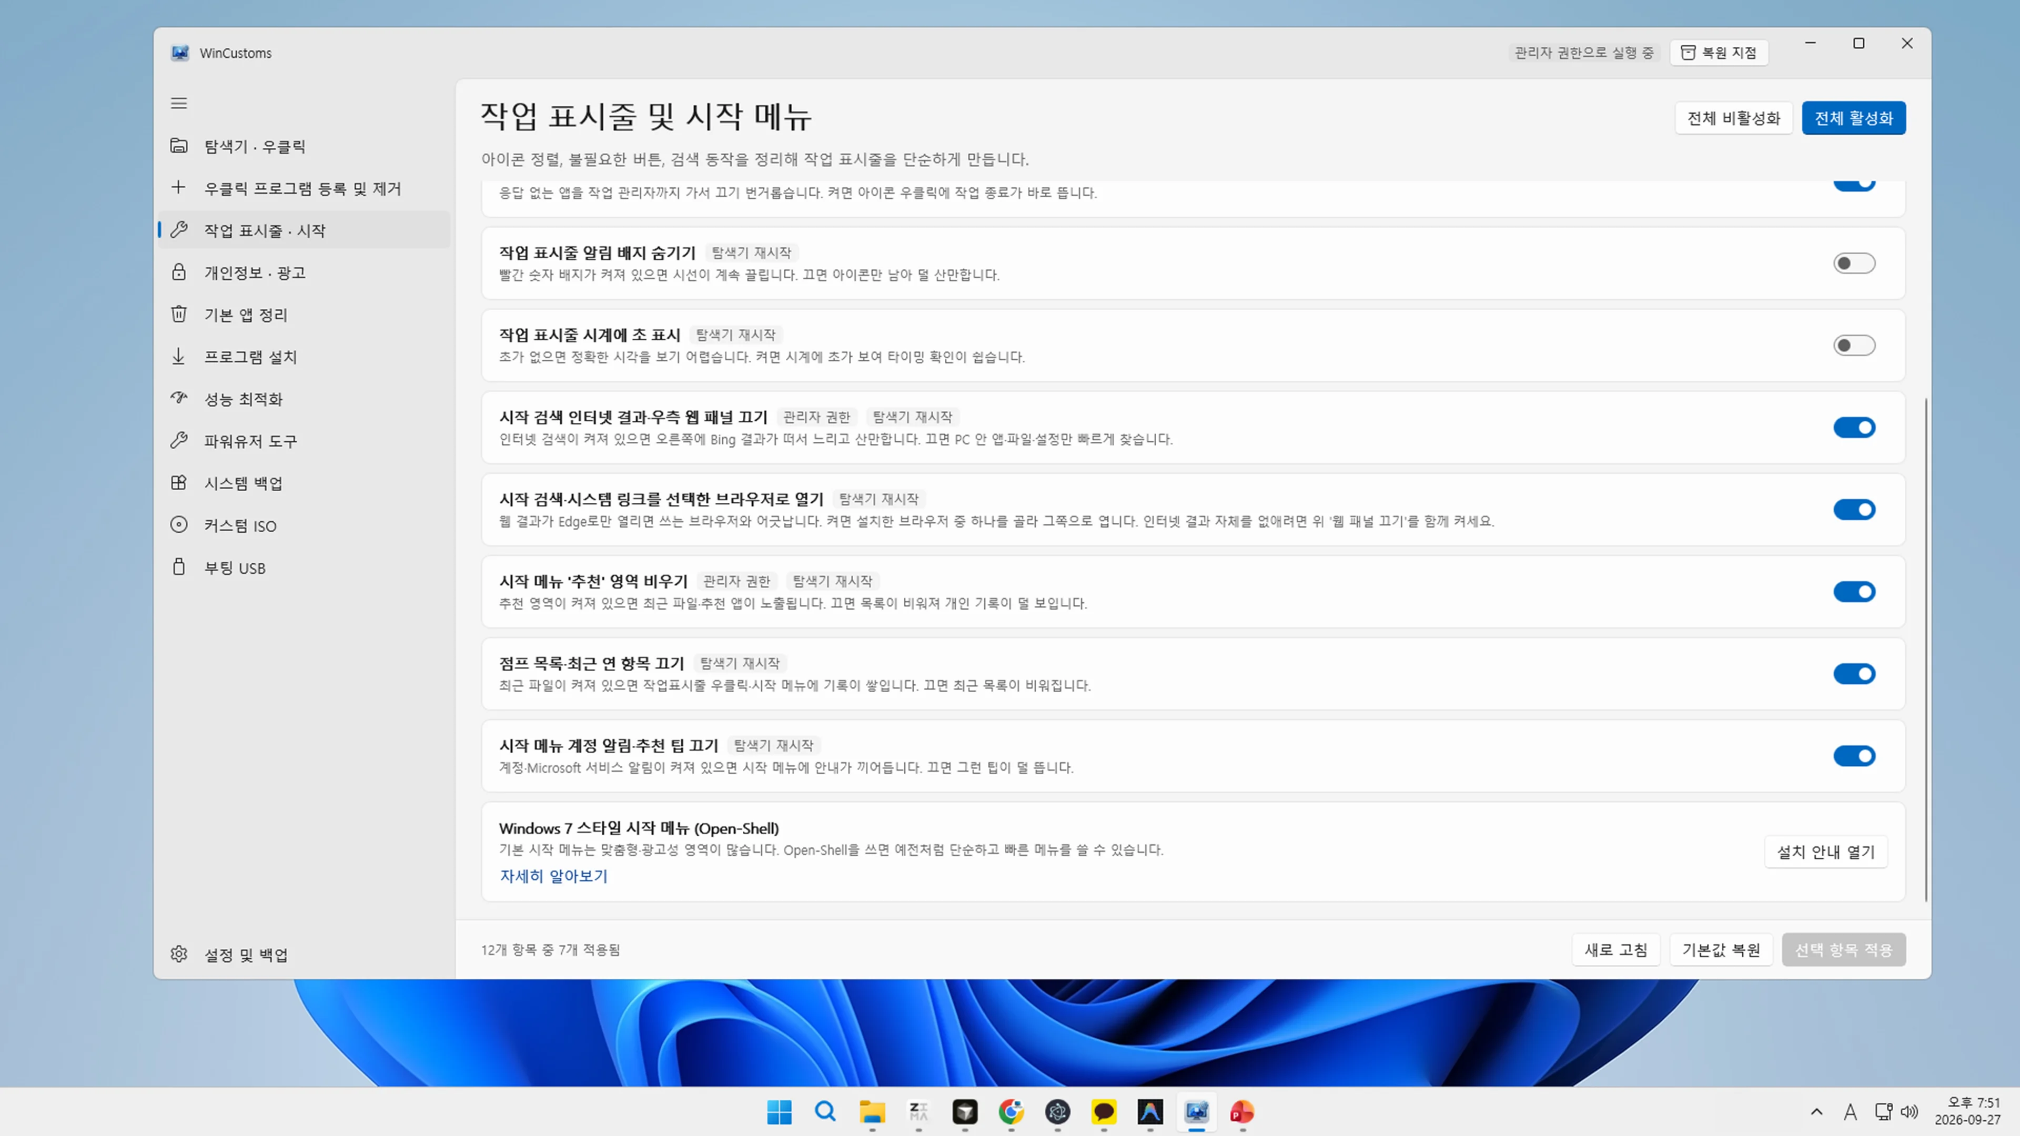The width and height of the screenshot is (2020, 1136).
Task: Click the trash icon beside 기본 앱 정리
Action: pos(179,315)
